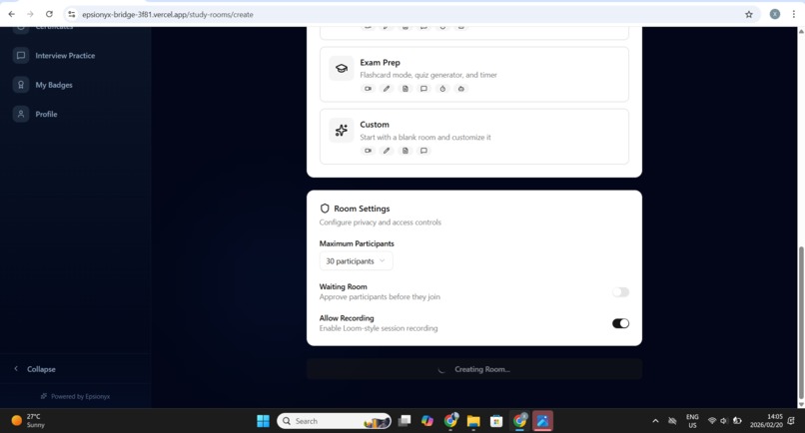The image size is (805, 433).
Task: Open the Chrome three-dot menu
Action: [793, 14]
